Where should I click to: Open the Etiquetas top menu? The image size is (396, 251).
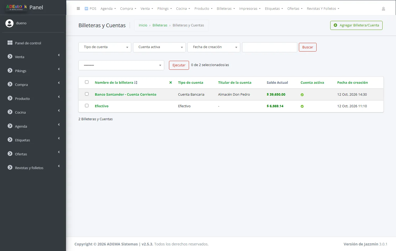[274, 9]
